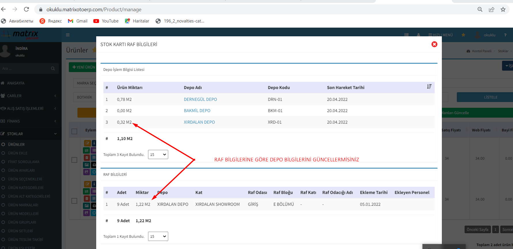Check the second product row checkbox

click(x=74, y=201)
